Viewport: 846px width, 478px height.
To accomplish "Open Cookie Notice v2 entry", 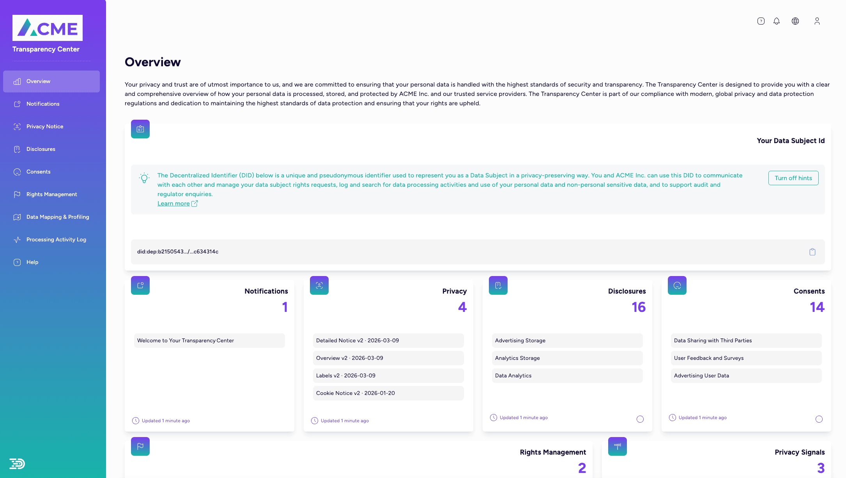I will 388,393.
